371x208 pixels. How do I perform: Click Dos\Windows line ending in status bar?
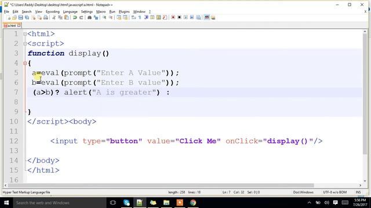(303, 192)
